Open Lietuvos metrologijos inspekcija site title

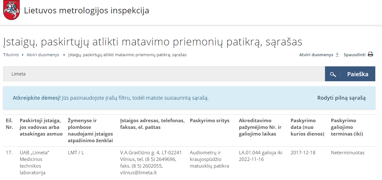(87, 10)
